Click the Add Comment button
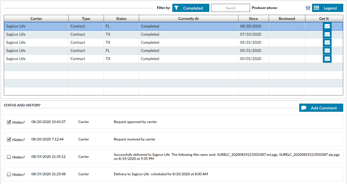The image size is (347, 184). (321, 108)
